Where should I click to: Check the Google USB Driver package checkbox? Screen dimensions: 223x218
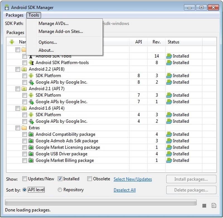pos(25,154)
